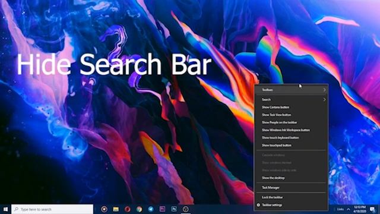Open the Search submenu

tap(291, 99)
